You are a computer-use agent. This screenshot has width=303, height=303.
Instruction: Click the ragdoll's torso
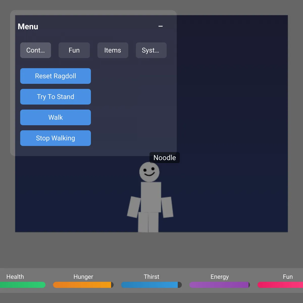(151, 197)
